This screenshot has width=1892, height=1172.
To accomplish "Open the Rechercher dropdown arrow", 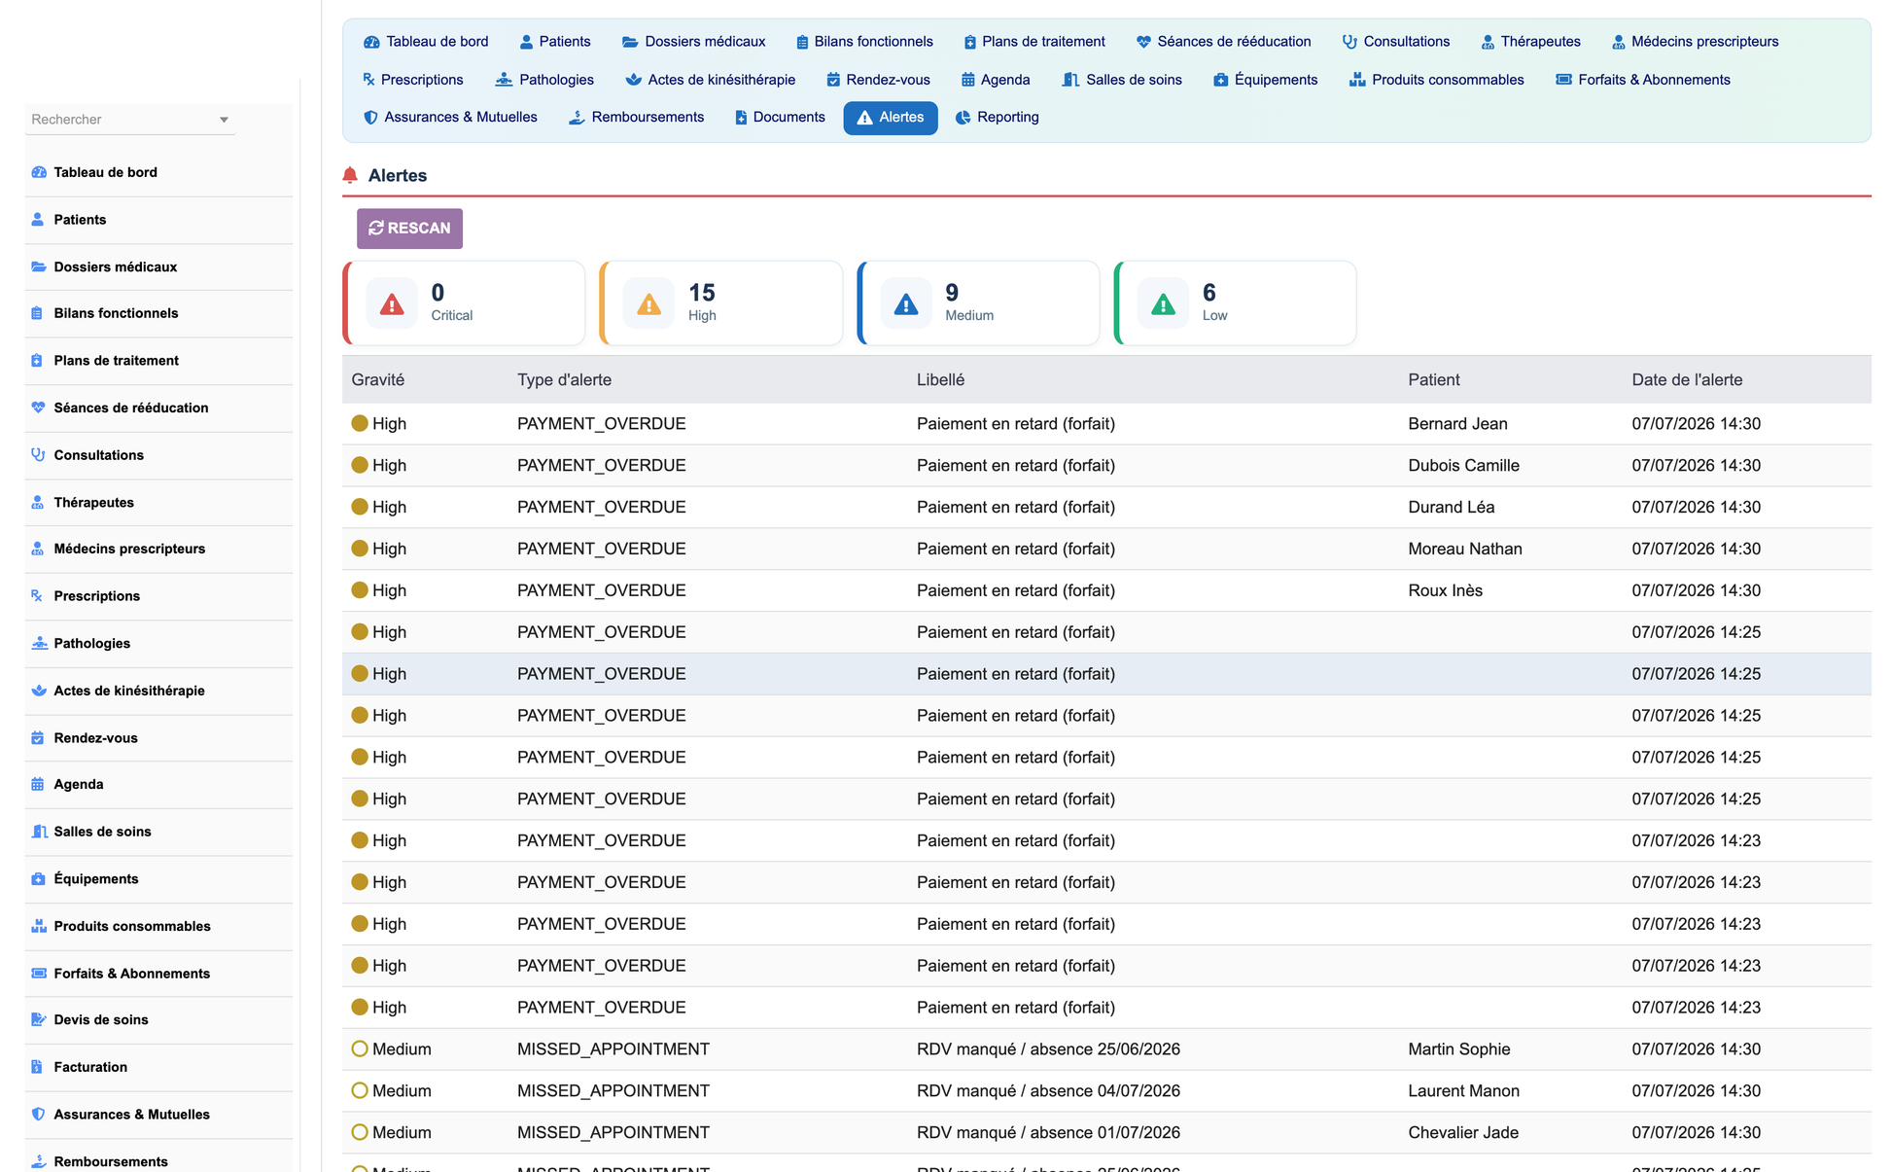I will (x=224, y=120).
